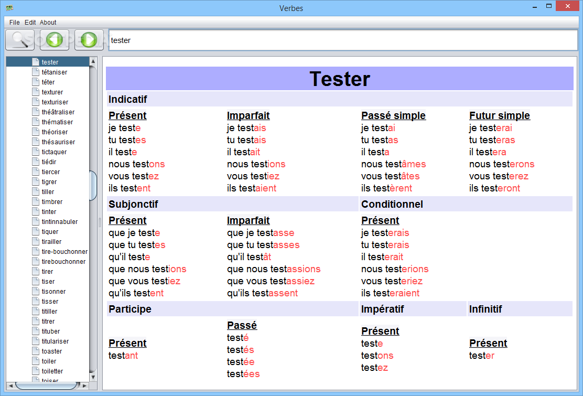Screen dimensions: 583x396
Task: Select 'tiercer' in the verb list
Action: (x=50, y=172)
